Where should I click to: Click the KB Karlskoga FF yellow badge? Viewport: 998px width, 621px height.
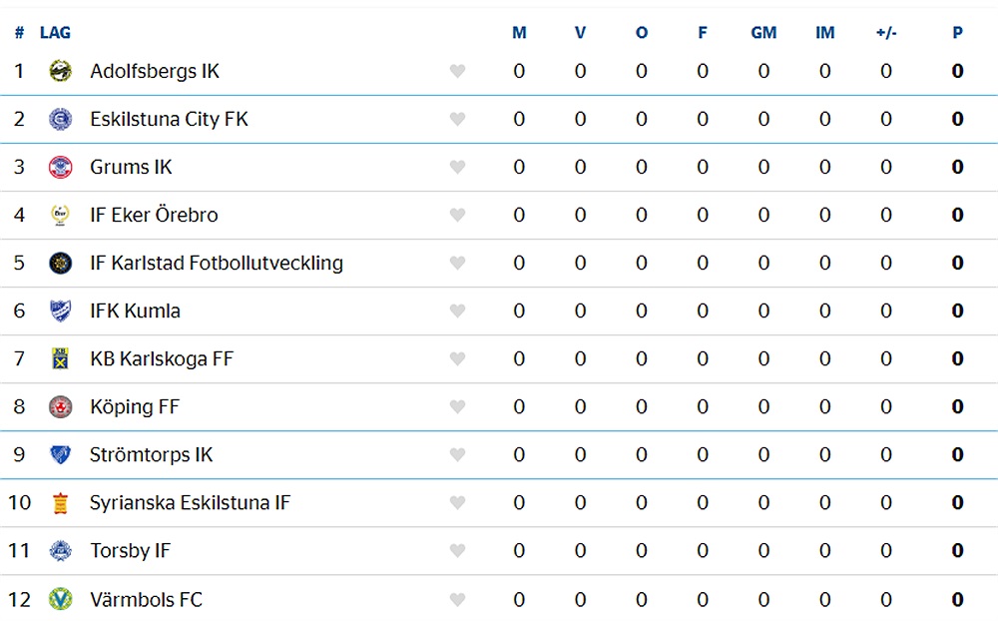click(x=61, y=358)
